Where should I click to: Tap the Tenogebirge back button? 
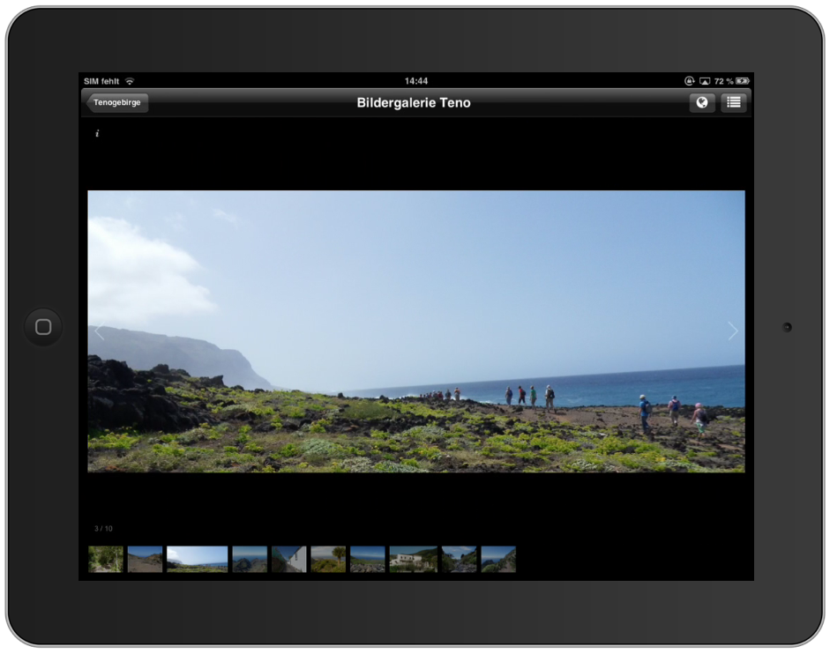coord(117,102)
